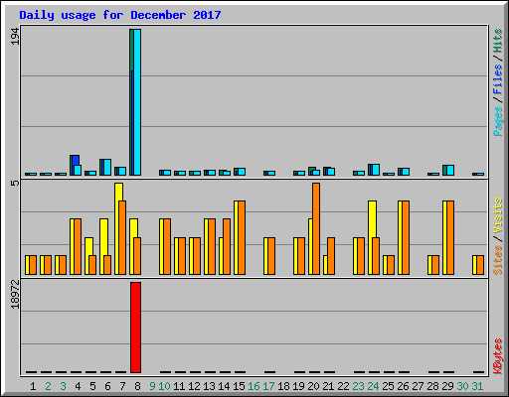The image size is (509, 397).
Task: Click green day label 31 on x-axis
Action: (477, 386)
